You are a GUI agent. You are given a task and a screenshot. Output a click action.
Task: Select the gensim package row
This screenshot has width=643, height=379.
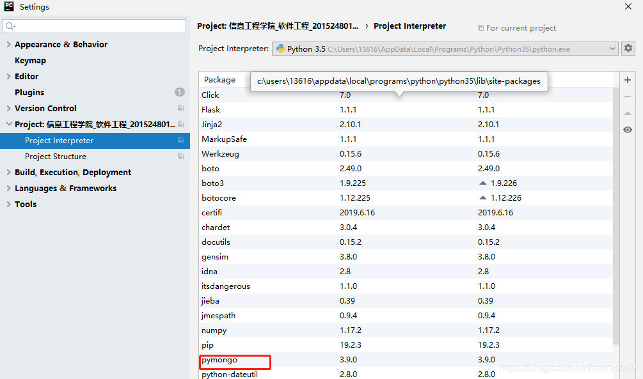tap(406, 257)
